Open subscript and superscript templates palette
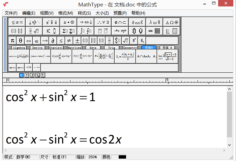Viewport: 236px width, 161px height. click(x=51, y=31)
